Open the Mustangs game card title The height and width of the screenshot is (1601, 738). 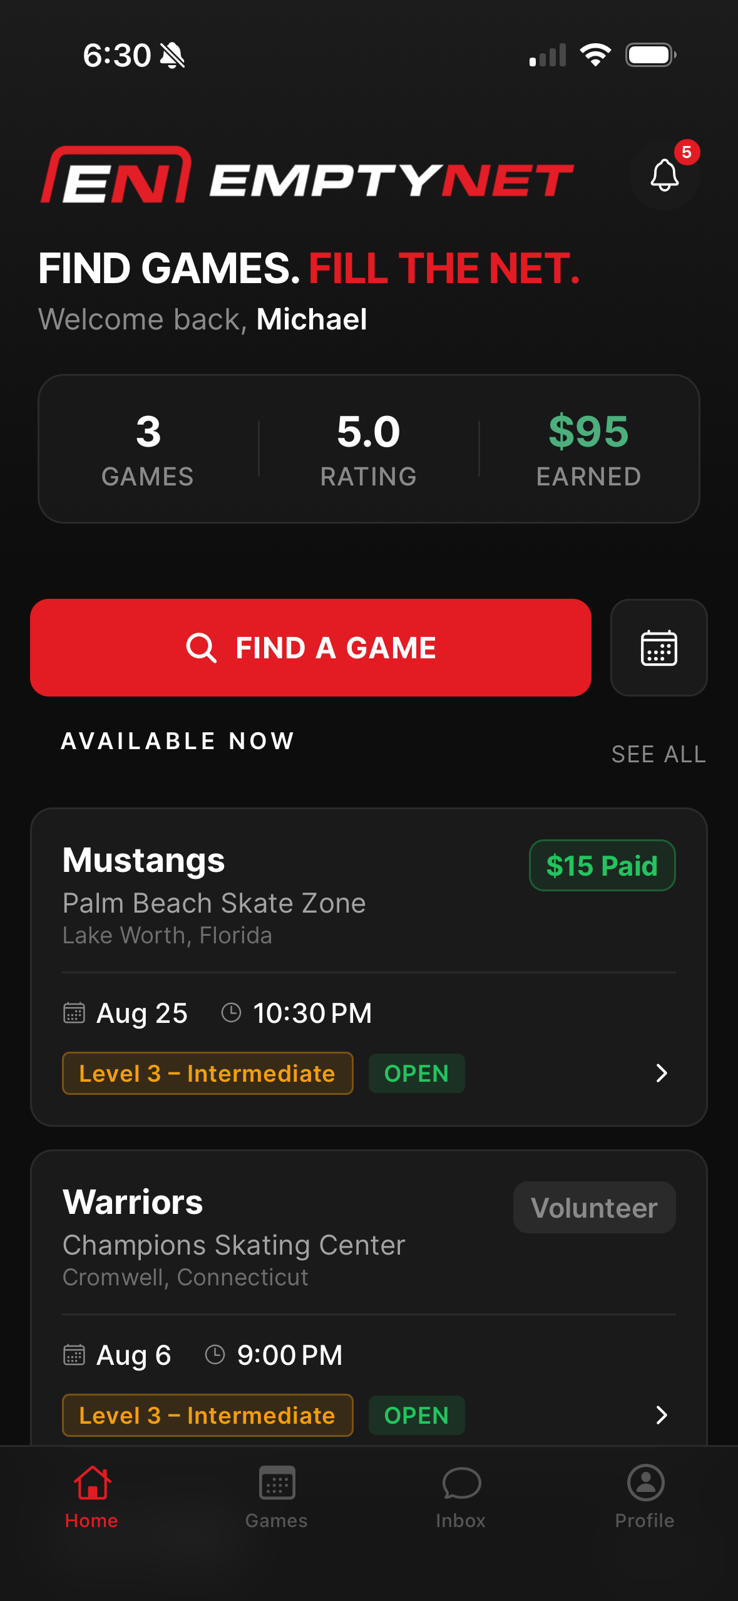pos(144,860)
